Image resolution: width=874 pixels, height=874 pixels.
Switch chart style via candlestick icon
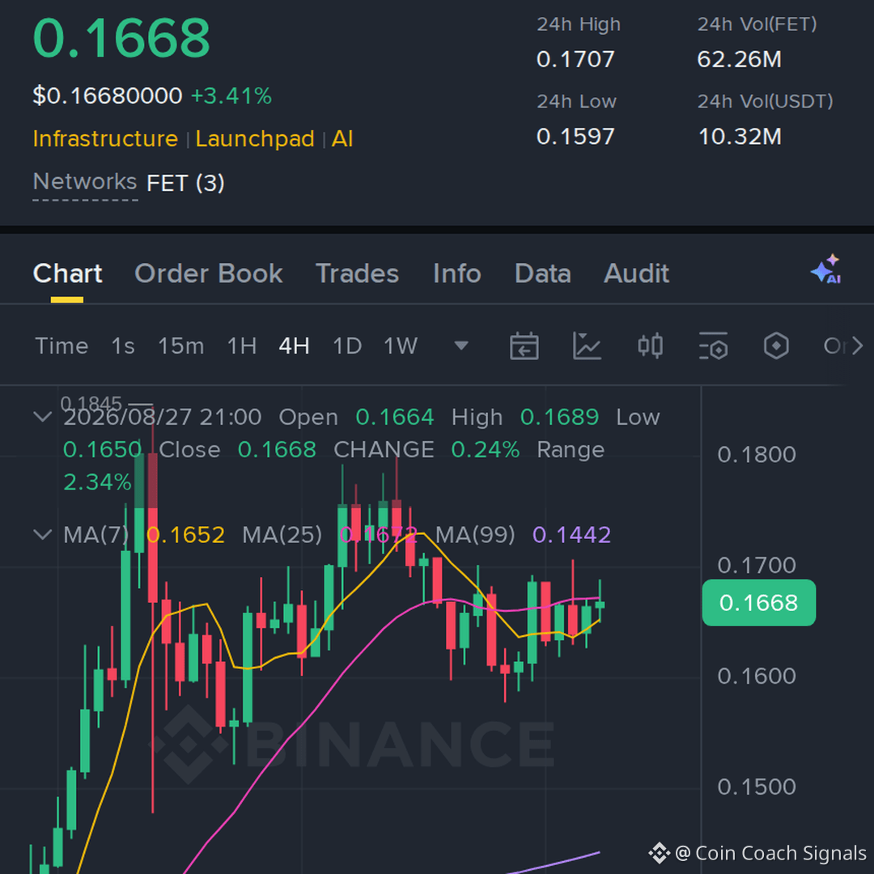tap(650, 346)
